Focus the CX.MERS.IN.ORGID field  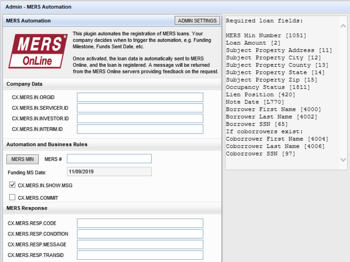pyautogui.click(x=140, y=97)
